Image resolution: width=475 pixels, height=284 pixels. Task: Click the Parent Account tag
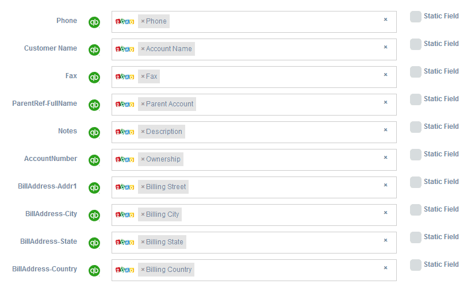[x=170, y=104]
